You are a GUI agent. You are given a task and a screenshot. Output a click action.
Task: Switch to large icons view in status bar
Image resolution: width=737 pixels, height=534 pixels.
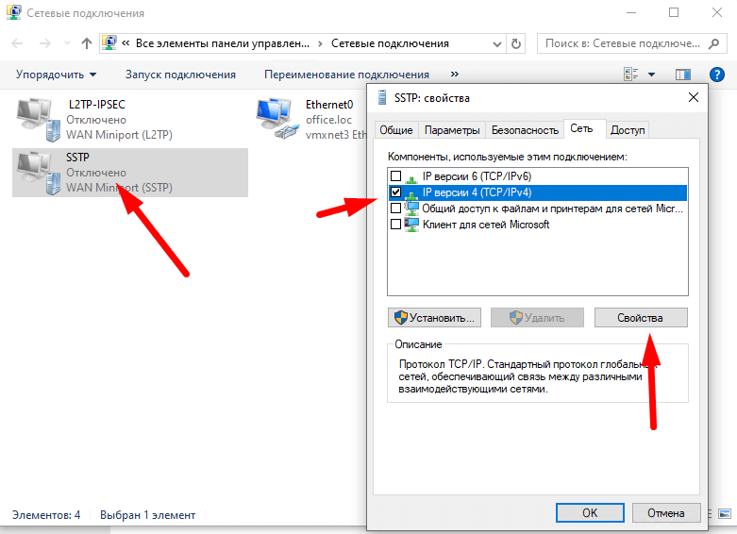725,514
